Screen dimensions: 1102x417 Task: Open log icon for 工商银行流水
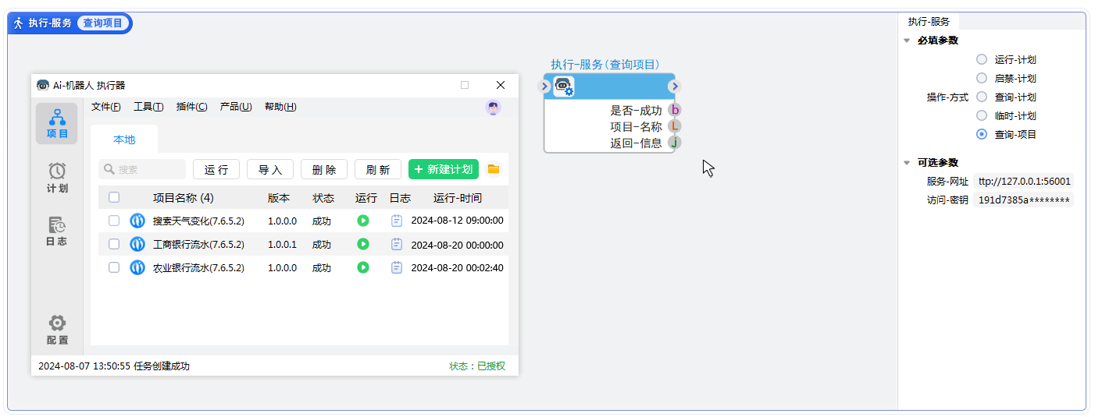[x=397, y=244]
